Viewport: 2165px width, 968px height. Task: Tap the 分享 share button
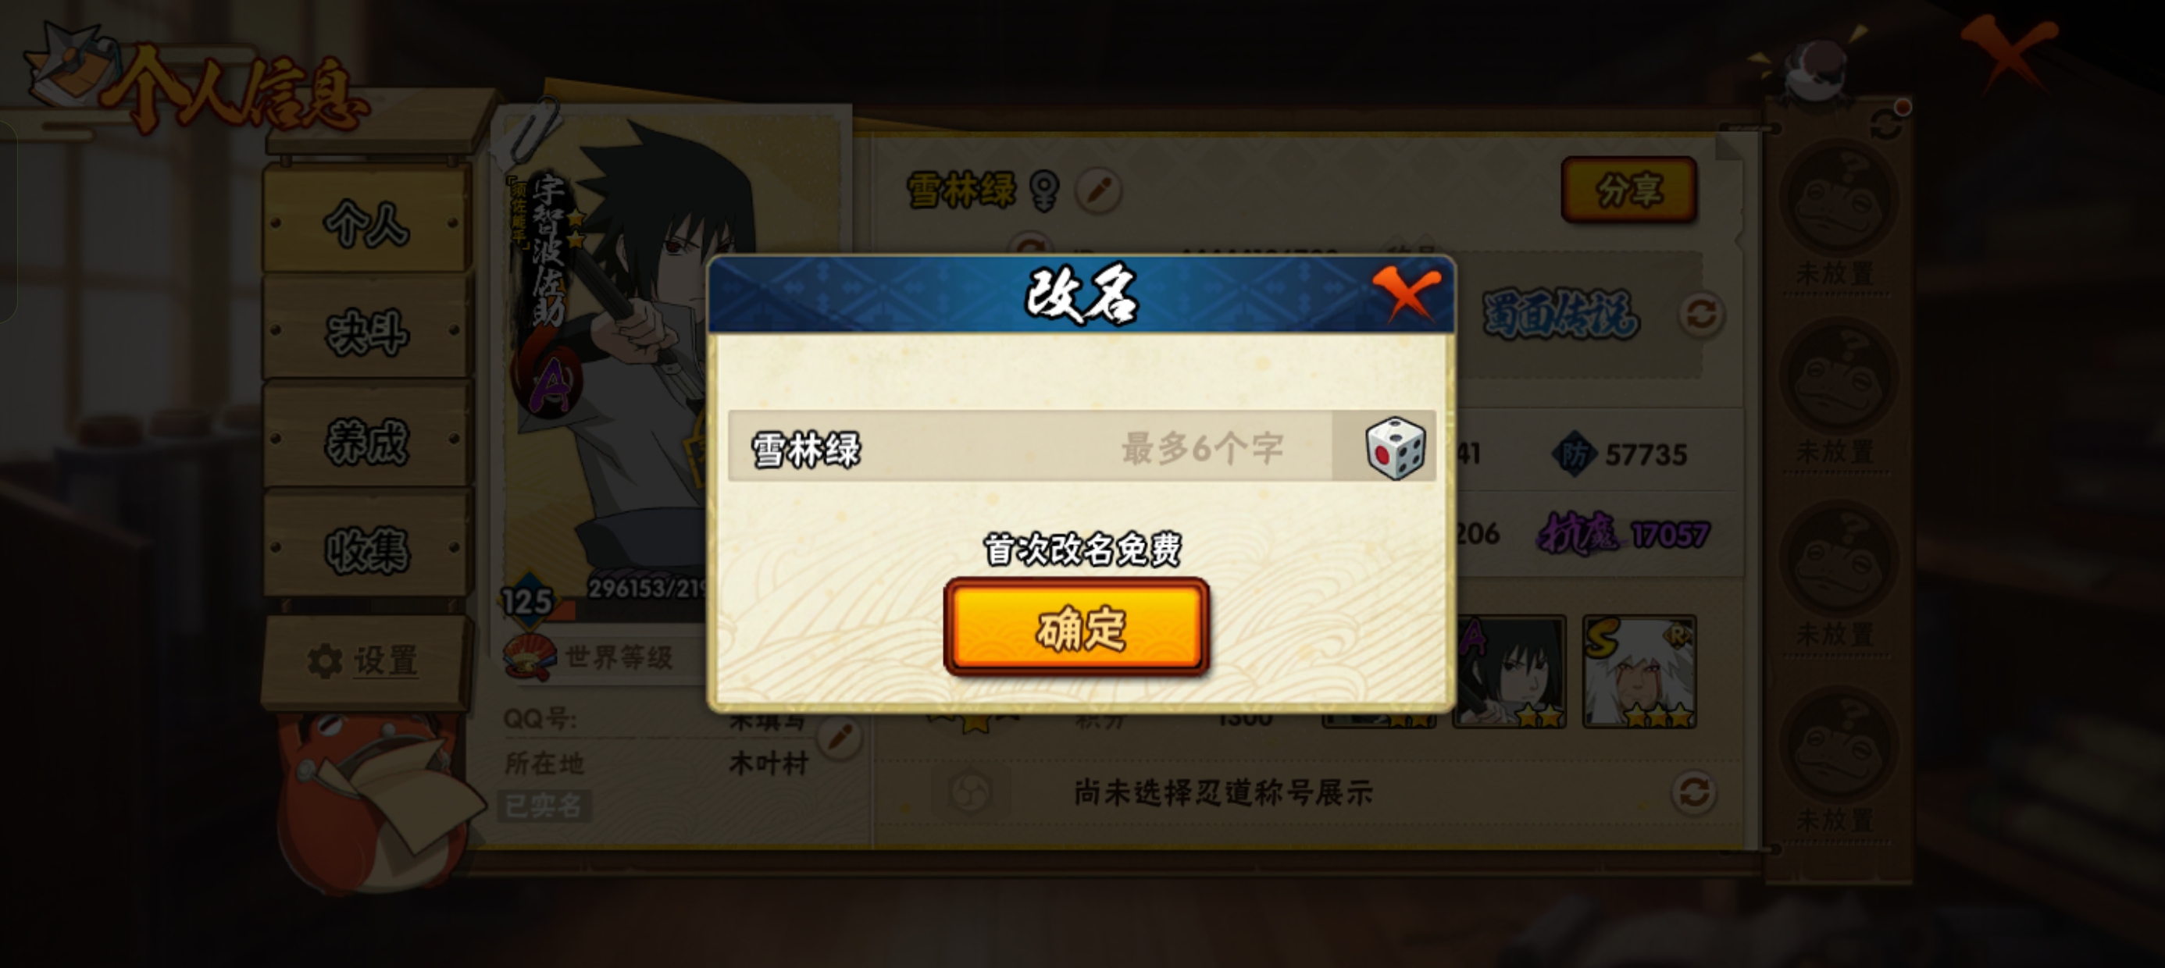(1628, 190)
